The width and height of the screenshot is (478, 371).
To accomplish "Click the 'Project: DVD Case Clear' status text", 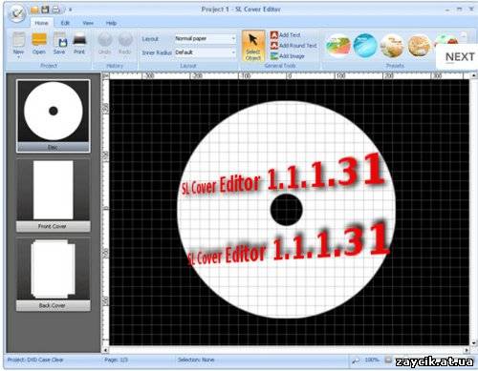I will pos(35,360).
